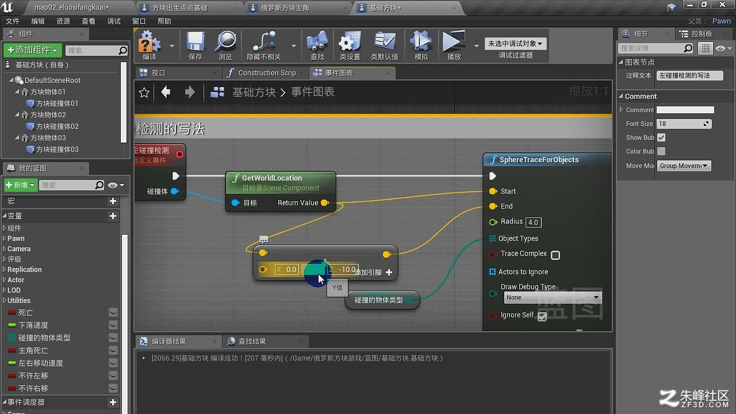736x414 pixels.
Task: Click the graduation cap tutorial icon
Action: pos(672,7)
